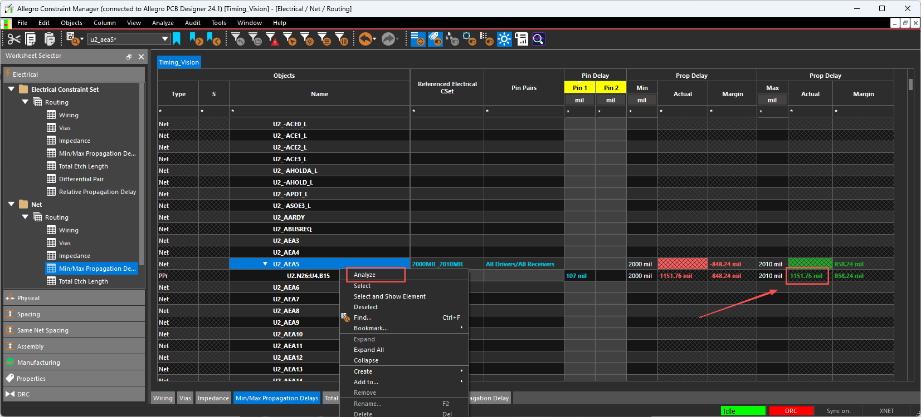The height and width of the screenshot is (417, 921).
Task: Open the u2_aea5 search combo box
Action: click(x=165, y=39)
